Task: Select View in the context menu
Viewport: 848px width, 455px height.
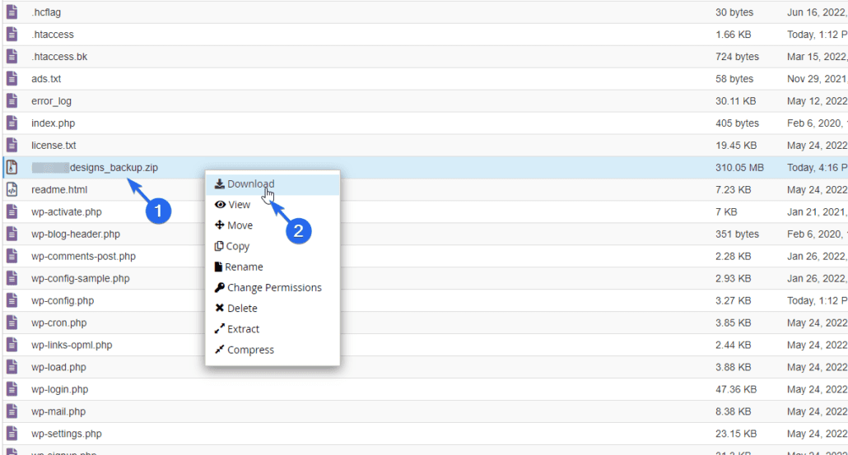Action: (273, 205)
